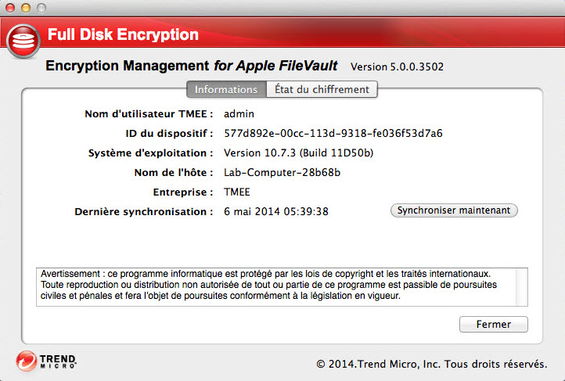The width and height of the screenshot is (565, 381).
Task: Click the admin username value
Action: pyautogui.click(x=239, y=113)
